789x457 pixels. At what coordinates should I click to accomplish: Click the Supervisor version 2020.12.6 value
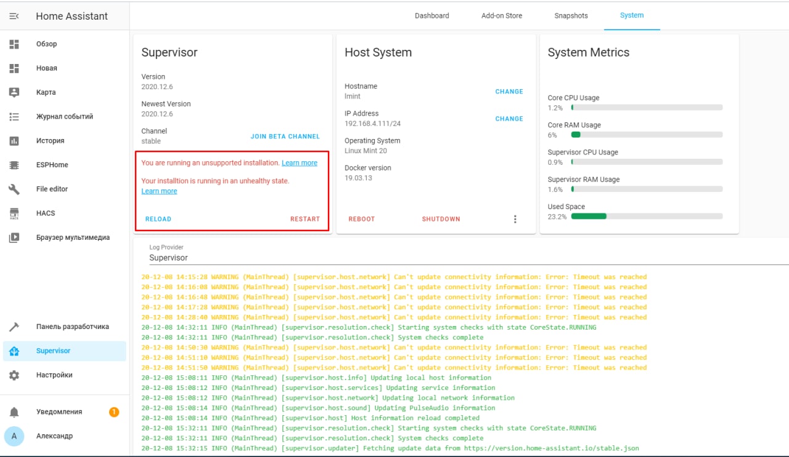coord(157,87)
